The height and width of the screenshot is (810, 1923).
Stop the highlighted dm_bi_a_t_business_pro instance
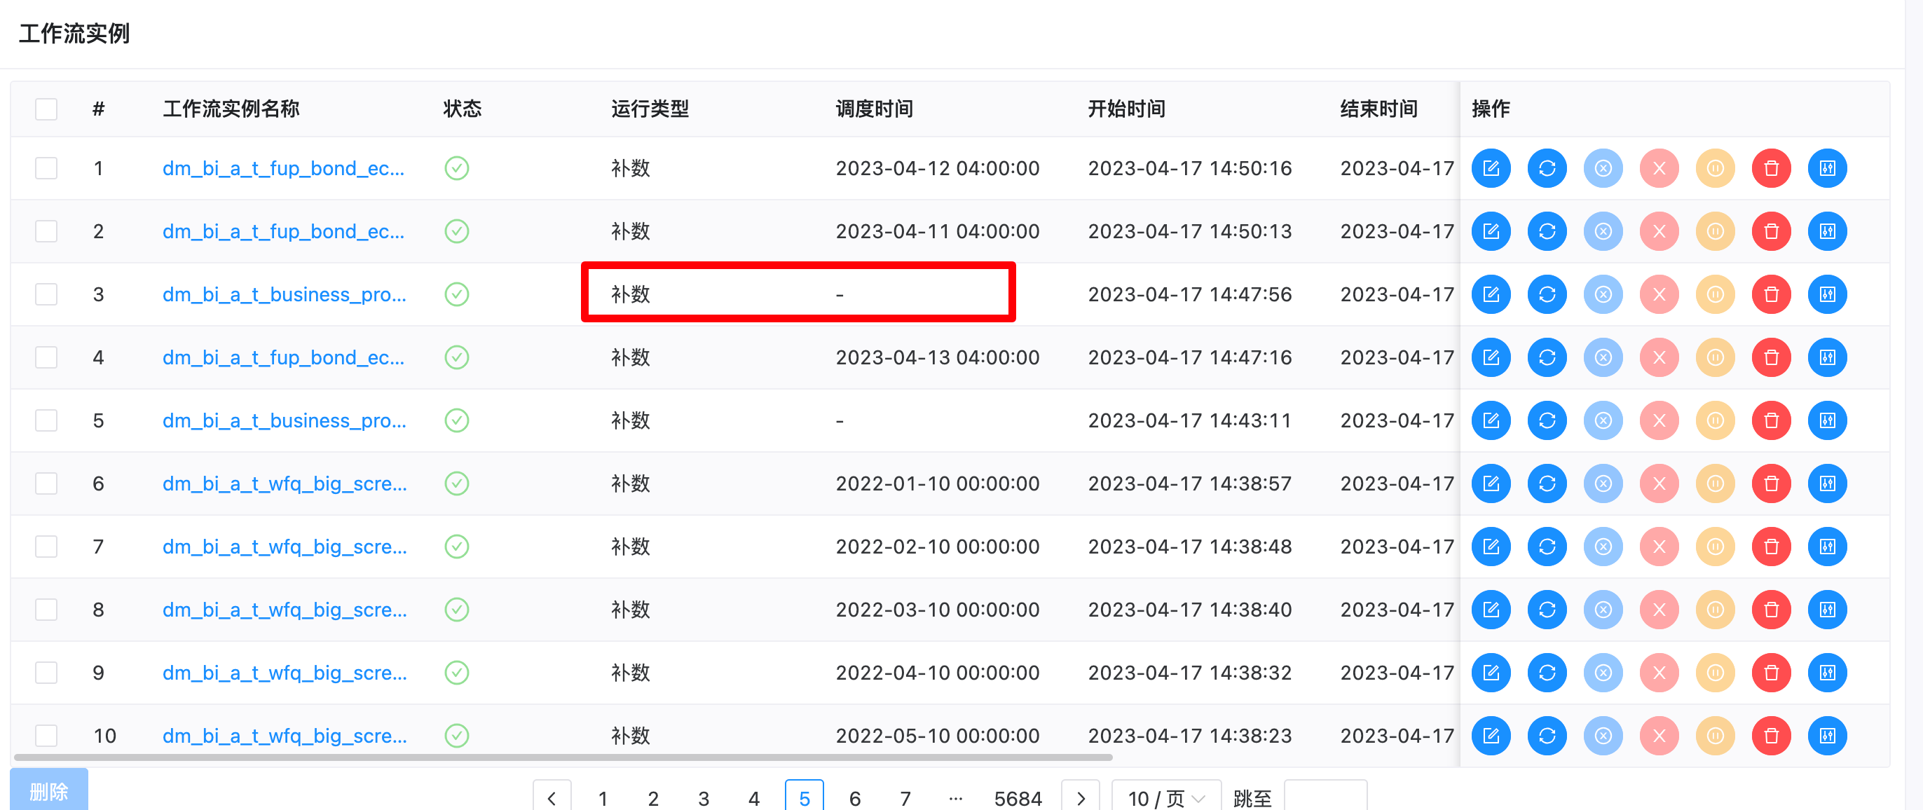pos(1603,294)
